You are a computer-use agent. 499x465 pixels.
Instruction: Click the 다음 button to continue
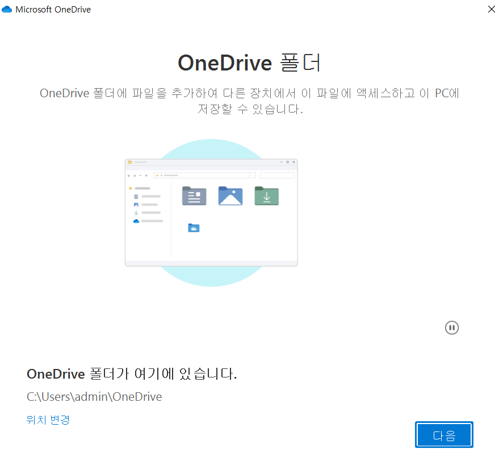coord(444,434)
